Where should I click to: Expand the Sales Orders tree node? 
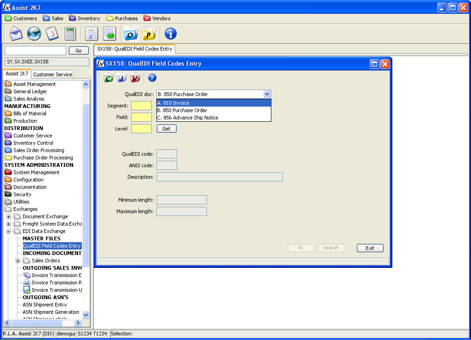18,261
